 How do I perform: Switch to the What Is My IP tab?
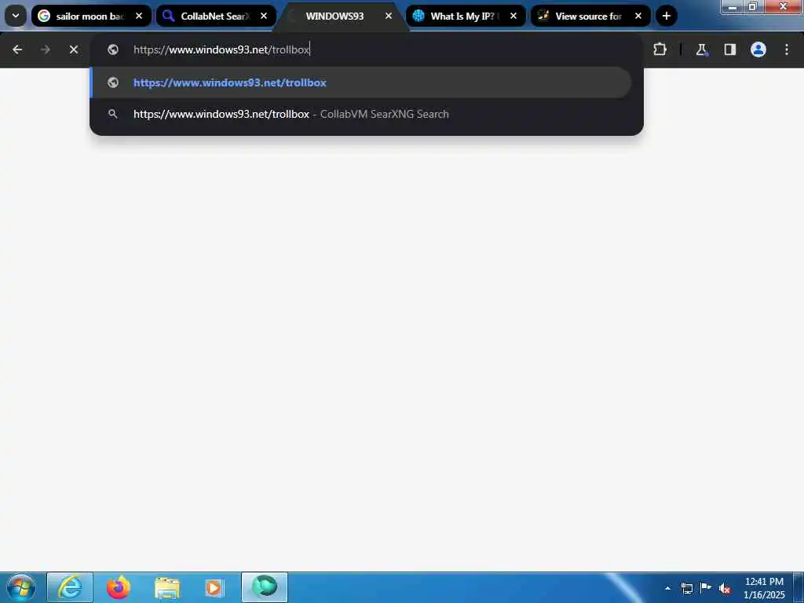point(466,16)
